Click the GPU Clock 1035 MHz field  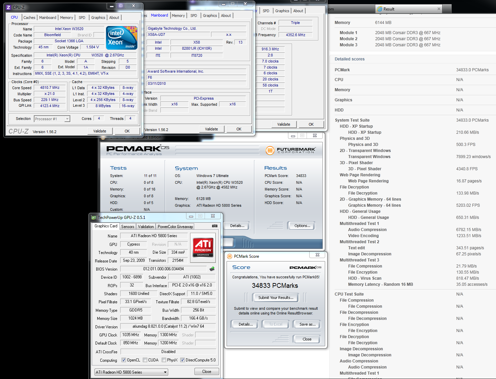131,335
